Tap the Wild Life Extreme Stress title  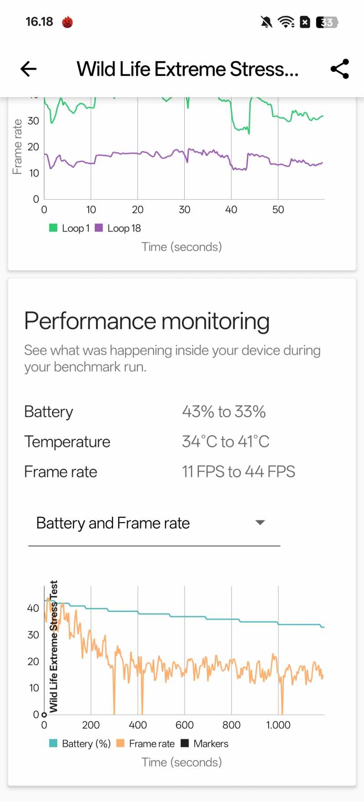[187, 69]
